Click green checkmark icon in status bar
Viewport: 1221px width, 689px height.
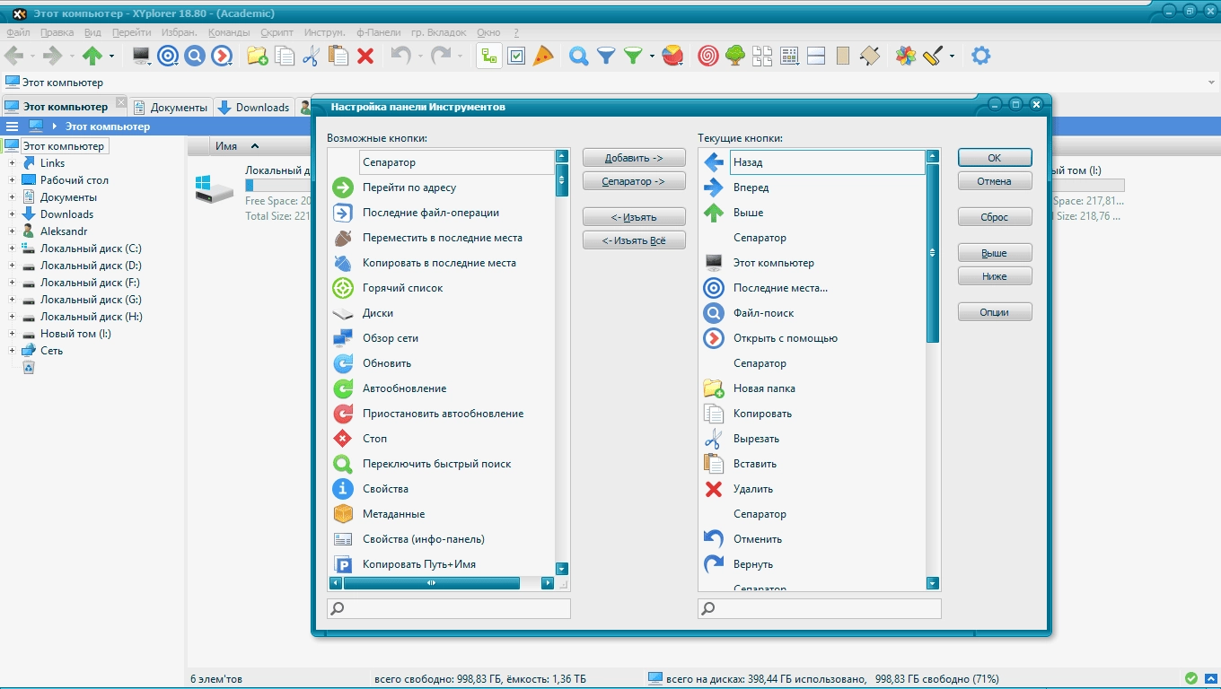(x=1191, y=678)
